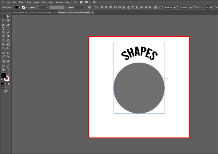Select the Curvature tool
Screen dimensions: 218x154
(x=8, y=25)
